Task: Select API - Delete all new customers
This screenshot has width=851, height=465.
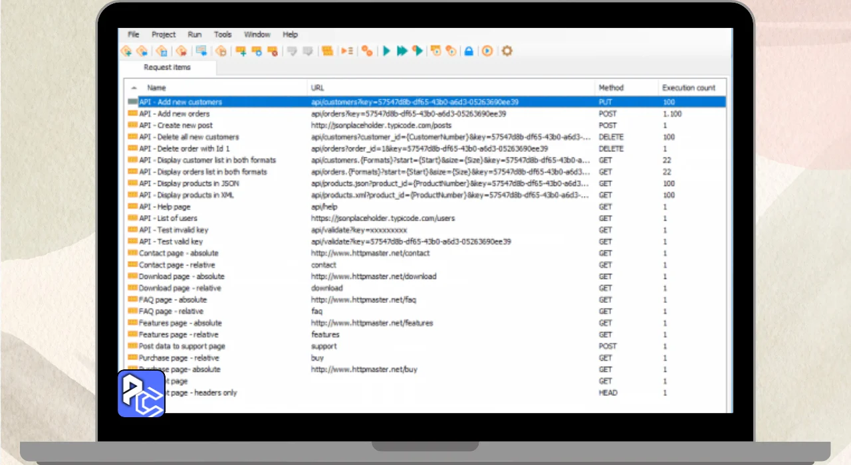Action: pos(189,137)
